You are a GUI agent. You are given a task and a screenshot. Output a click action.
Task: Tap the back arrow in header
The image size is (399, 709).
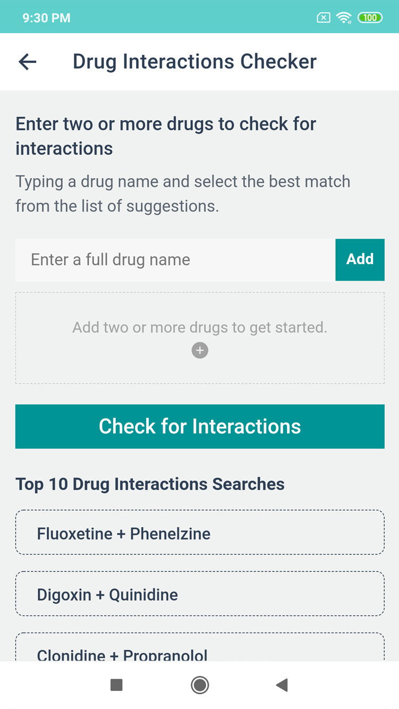[28, 62]
